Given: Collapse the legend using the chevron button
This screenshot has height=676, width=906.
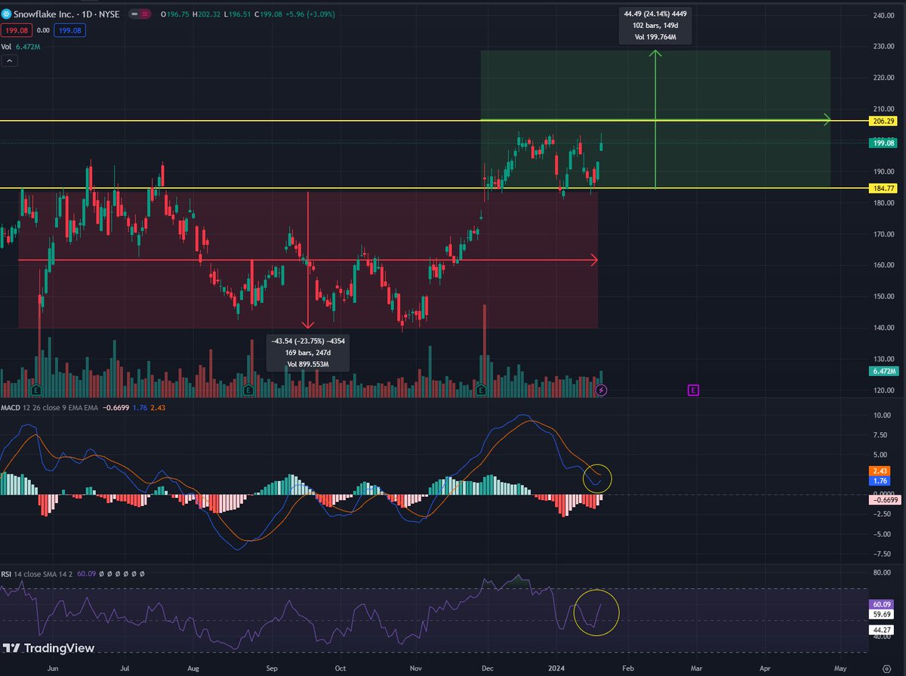Looking at the screenshot, I should coord(9,60).
